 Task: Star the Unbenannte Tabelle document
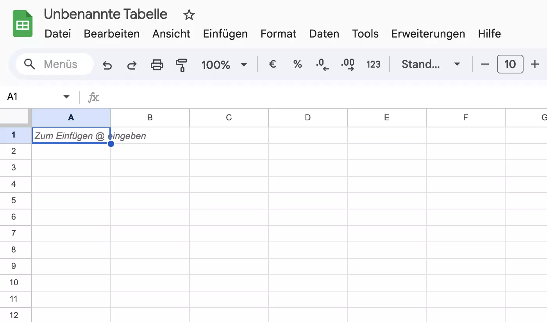[189, 15]
